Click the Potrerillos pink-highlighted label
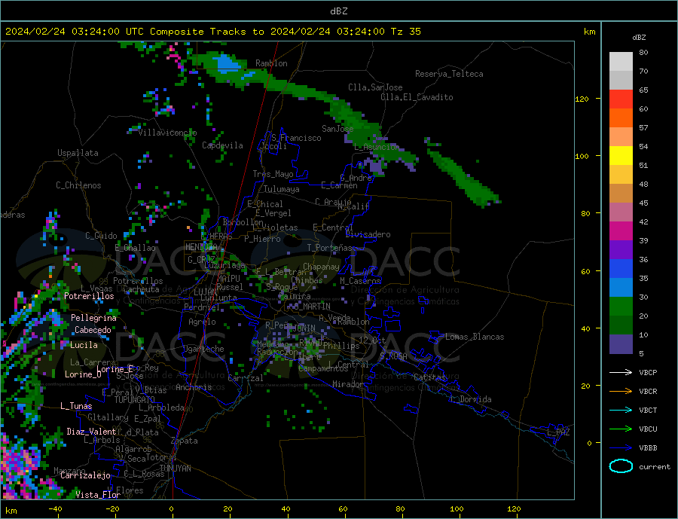The width and height of the screenshot is (678, 519). (89, 296)
